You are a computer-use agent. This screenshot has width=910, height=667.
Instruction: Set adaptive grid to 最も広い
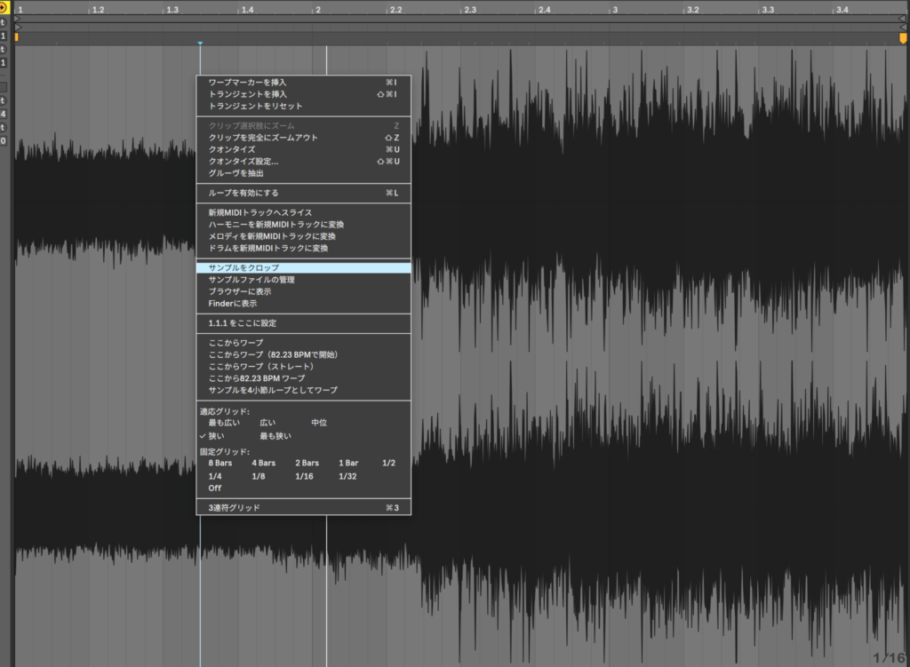click(223, 423)
